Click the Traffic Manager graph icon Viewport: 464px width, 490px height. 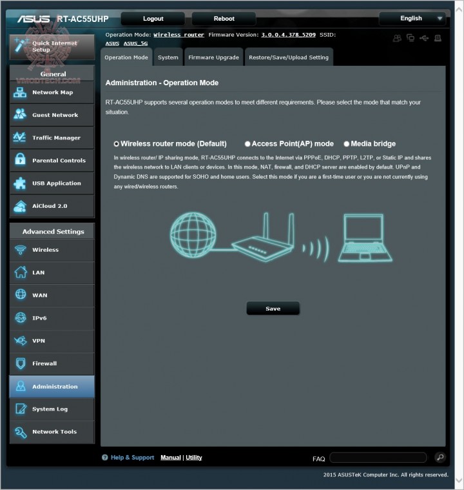pos(20,138)
